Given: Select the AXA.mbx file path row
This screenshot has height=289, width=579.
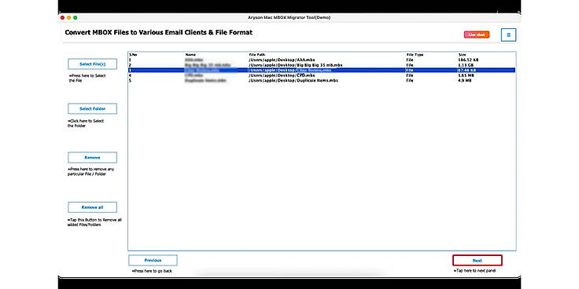Looking at the screenshot, I should click(282, 60).
